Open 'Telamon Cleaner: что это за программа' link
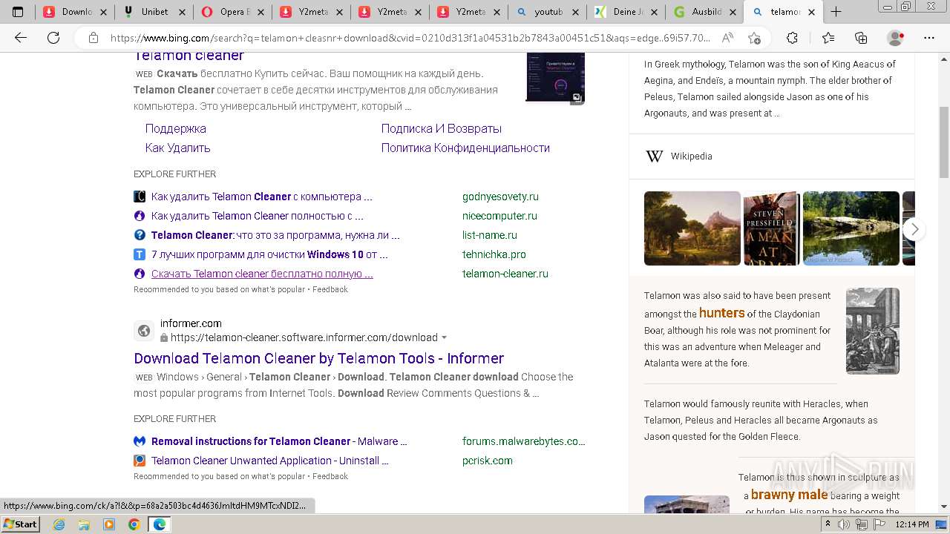This screenshot has height=534, width=950. point(275,235)
